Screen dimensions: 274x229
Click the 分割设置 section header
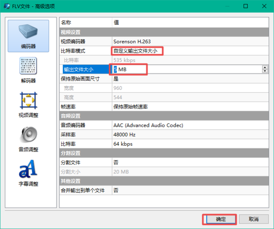164,153
